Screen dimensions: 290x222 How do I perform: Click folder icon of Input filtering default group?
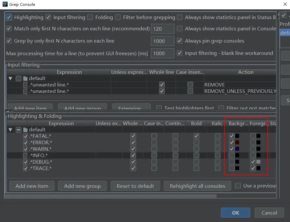tap(25, 78)
